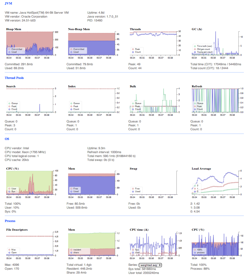250x275 pixels.
Task: Click Sys legend marker in CPU time chart
Action: pos(133,250)
